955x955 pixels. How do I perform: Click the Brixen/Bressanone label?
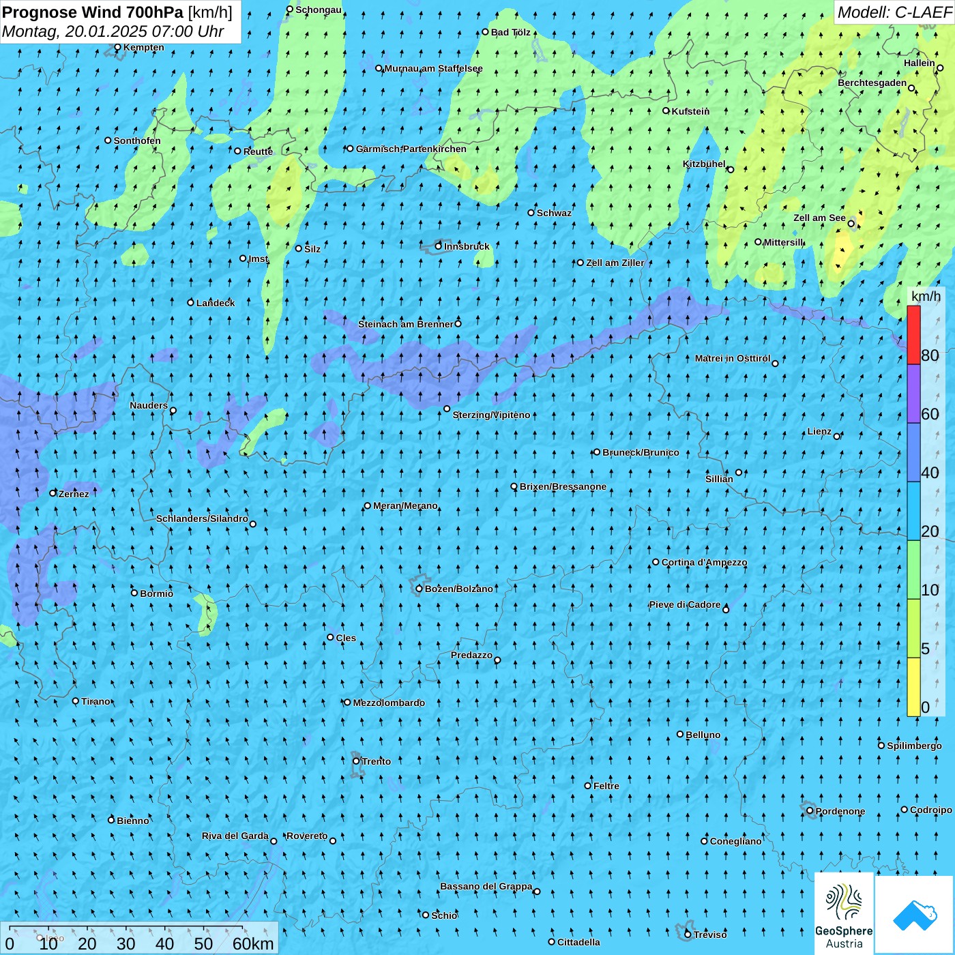pyautogui.click(x=563, y=486)
